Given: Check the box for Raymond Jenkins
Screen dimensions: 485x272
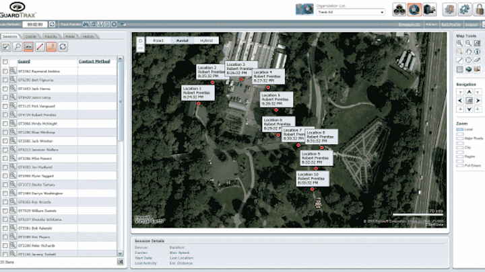Looking at the screenshot, I should pyautogui.click(x=5, y=71).
